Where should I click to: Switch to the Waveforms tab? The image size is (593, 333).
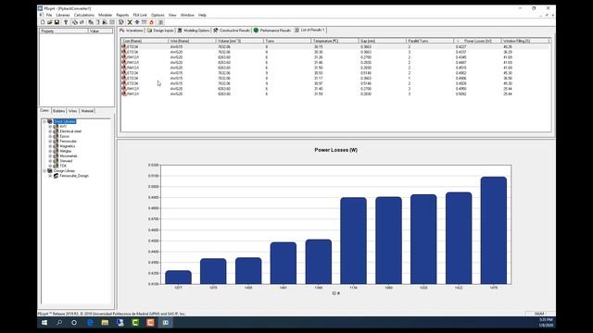tap(132, 31)
